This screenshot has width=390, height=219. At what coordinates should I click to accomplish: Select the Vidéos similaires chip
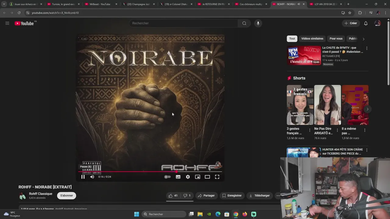coord(312,39)
